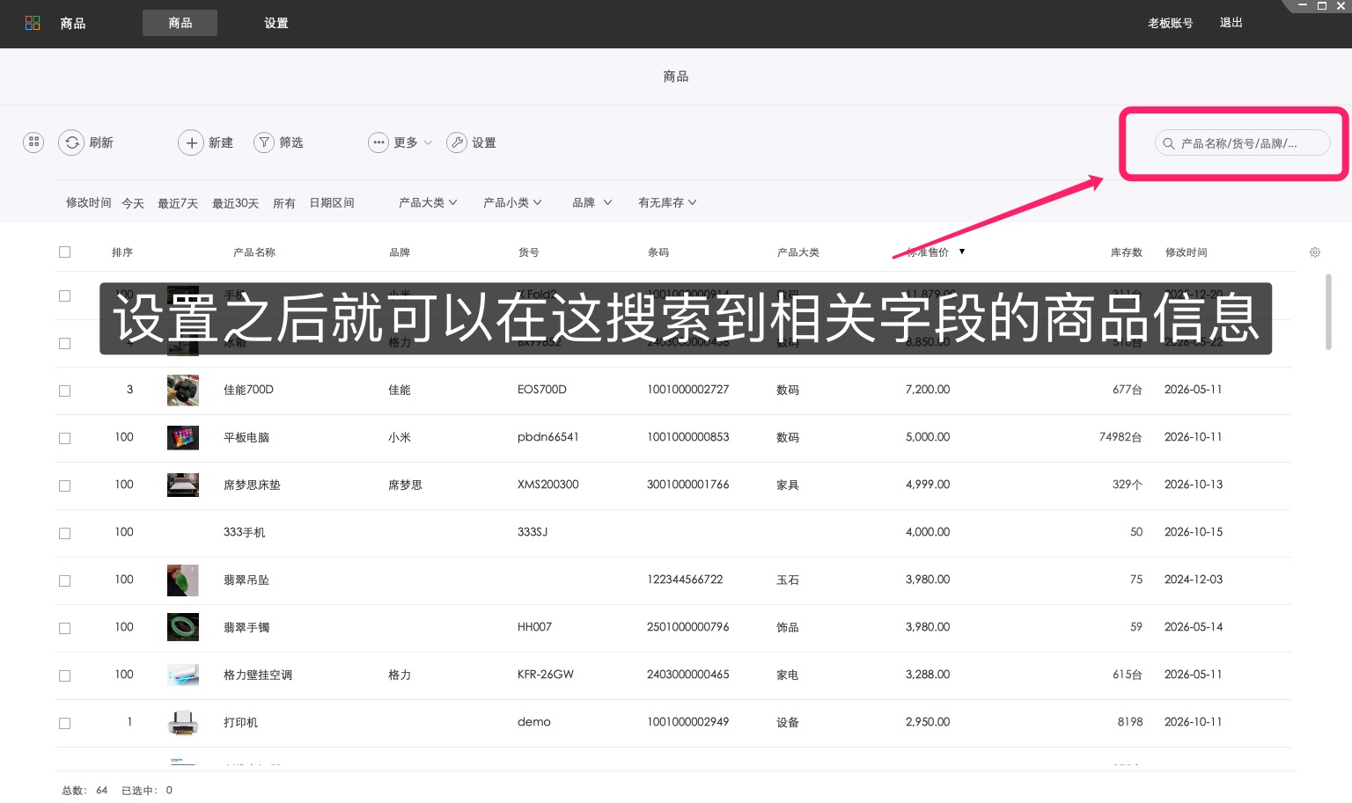Sort by the 产品名称 column header
This screenshot has height=803, width=1352.
pyautogui.click(x=254, y=252)
